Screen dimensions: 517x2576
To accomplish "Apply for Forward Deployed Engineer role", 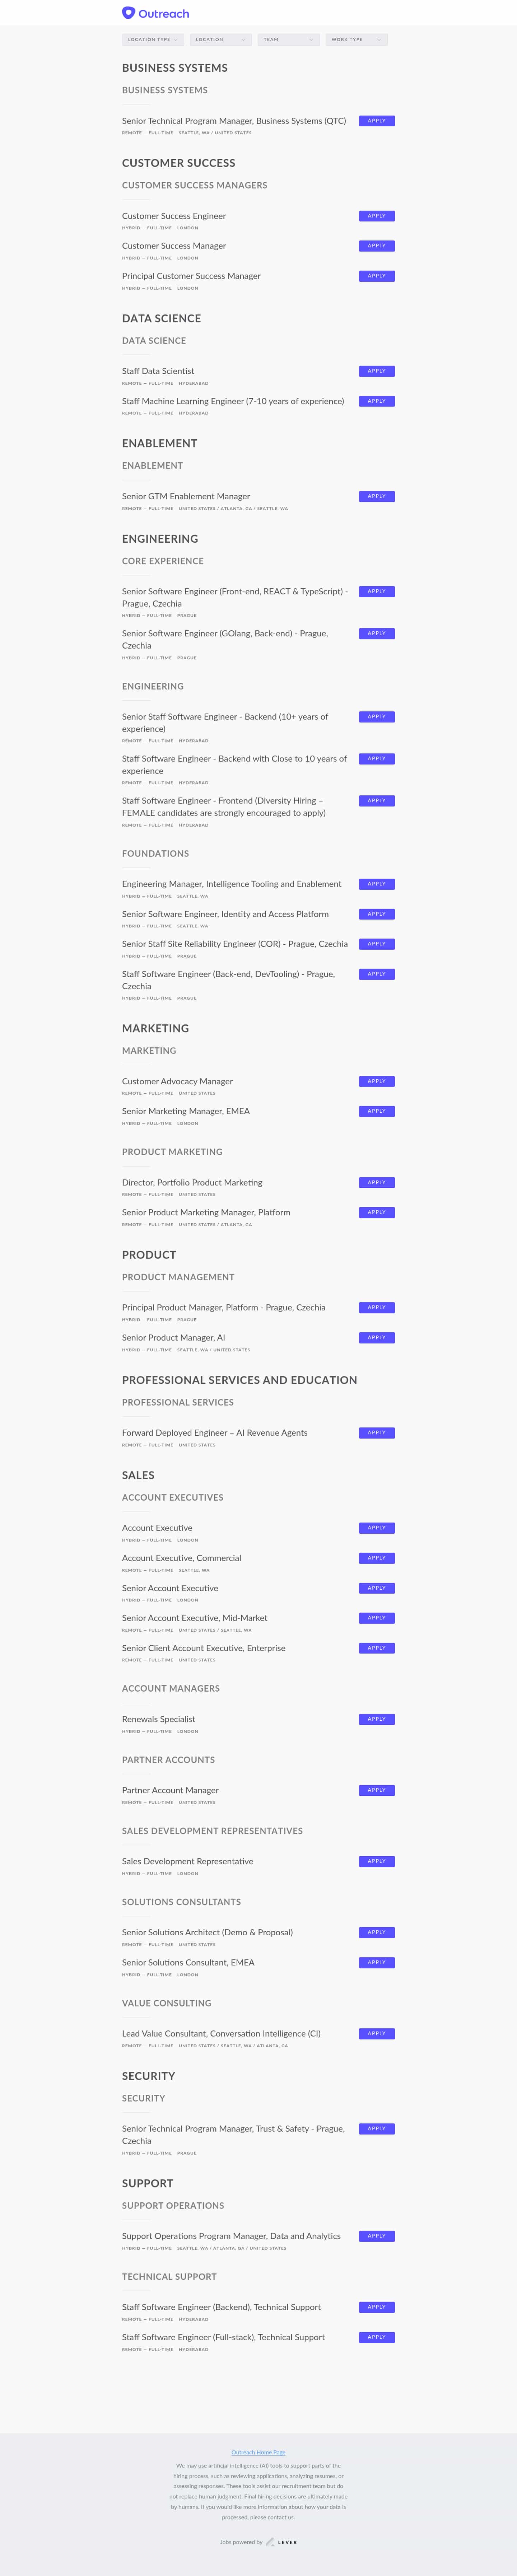I will click(x=376, y=1433).
